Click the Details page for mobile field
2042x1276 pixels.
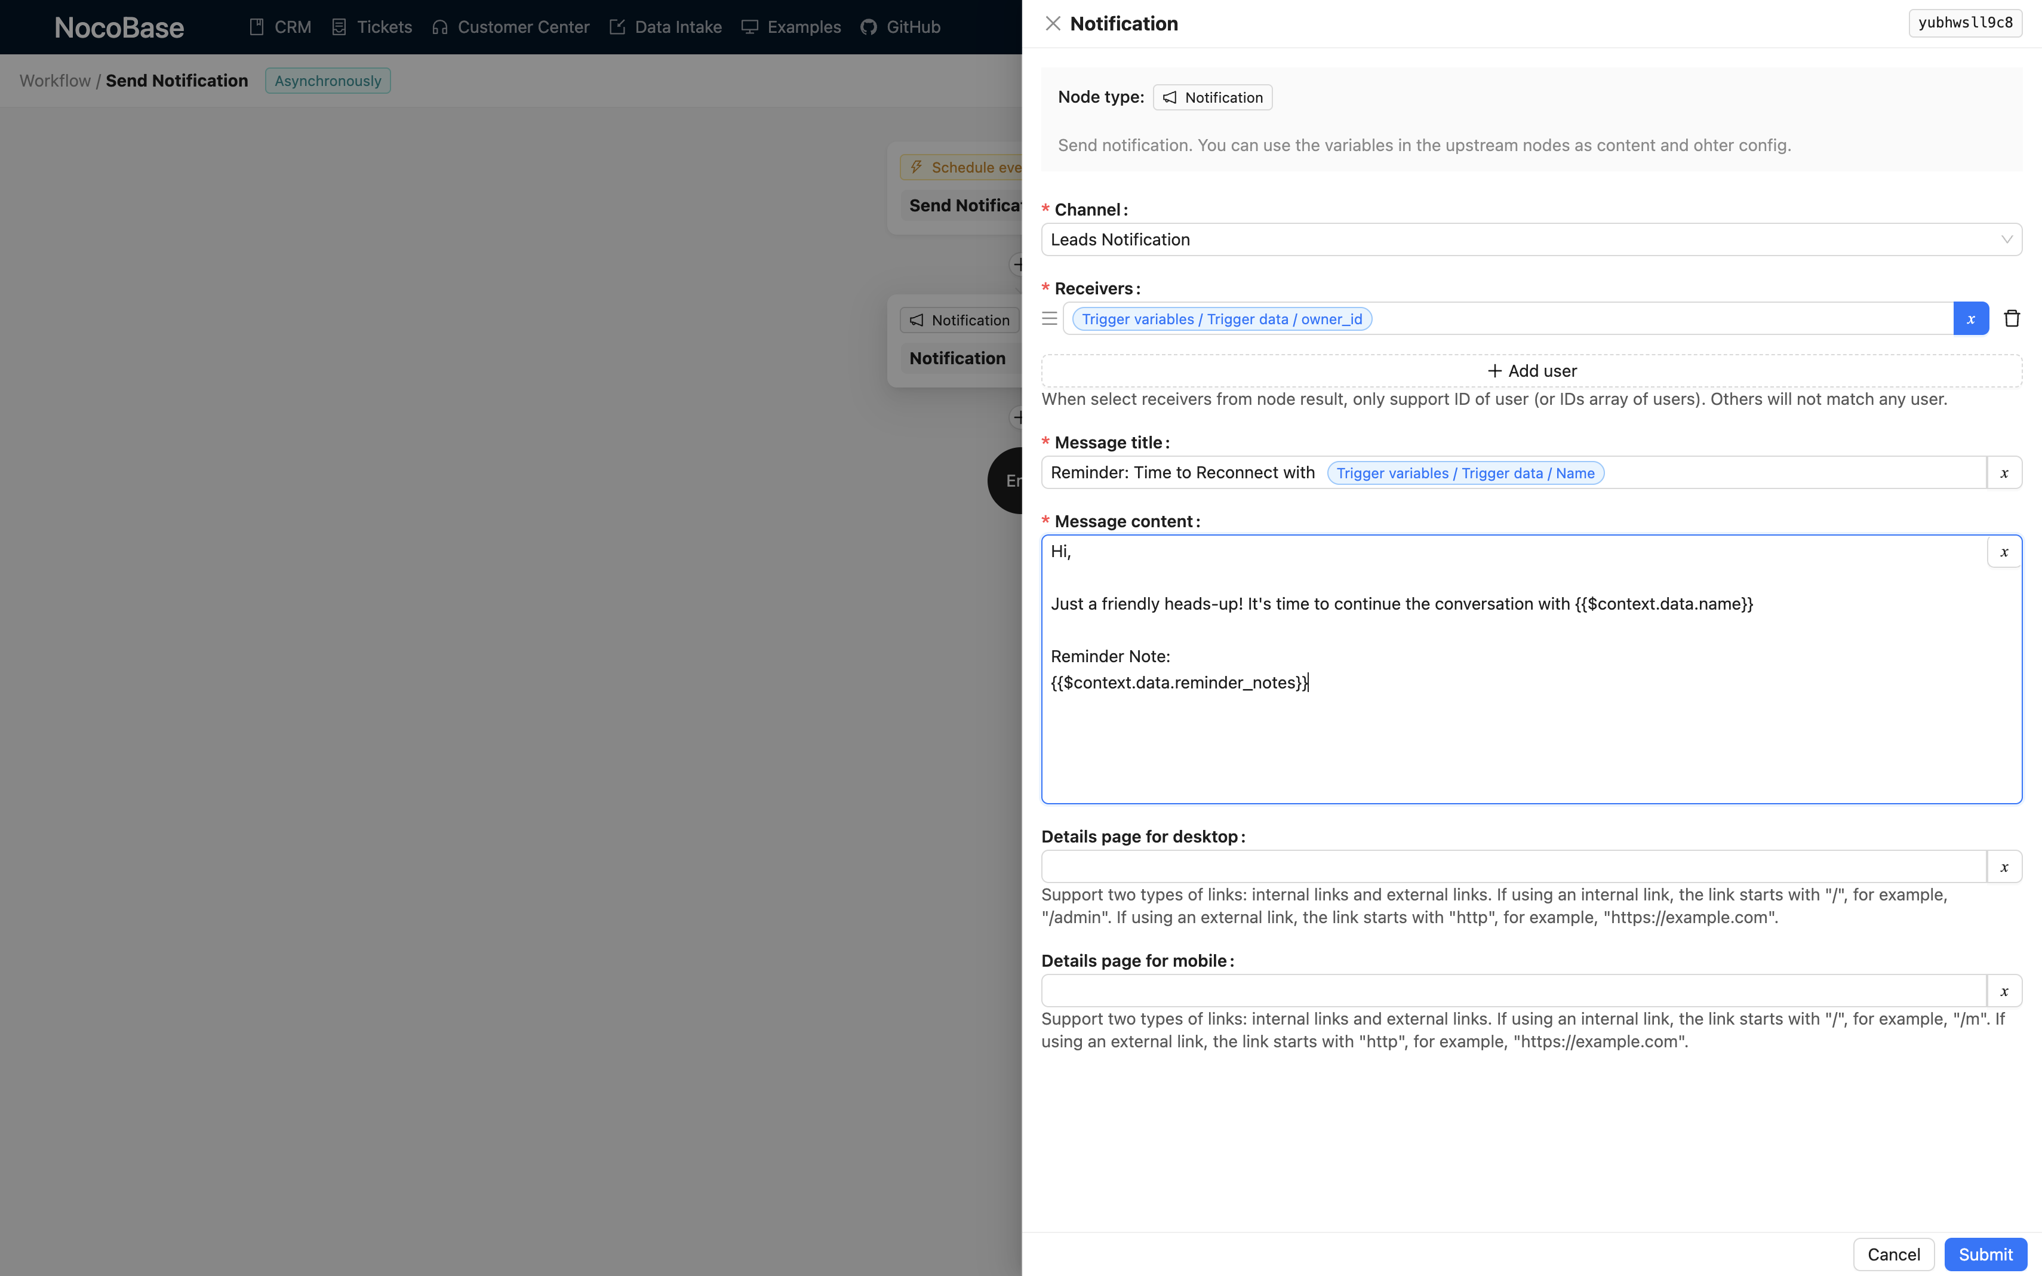[1513, 991]
